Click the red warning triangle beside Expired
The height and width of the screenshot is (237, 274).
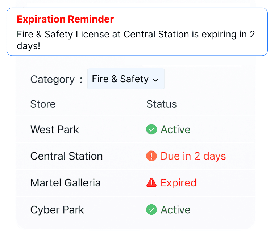(x=151, y=183)
